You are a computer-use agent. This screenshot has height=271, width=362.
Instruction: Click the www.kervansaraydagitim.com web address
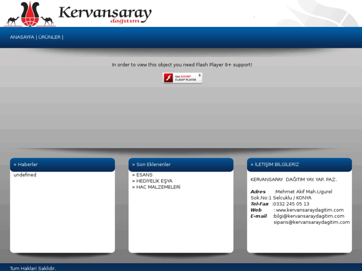point(310,210)
